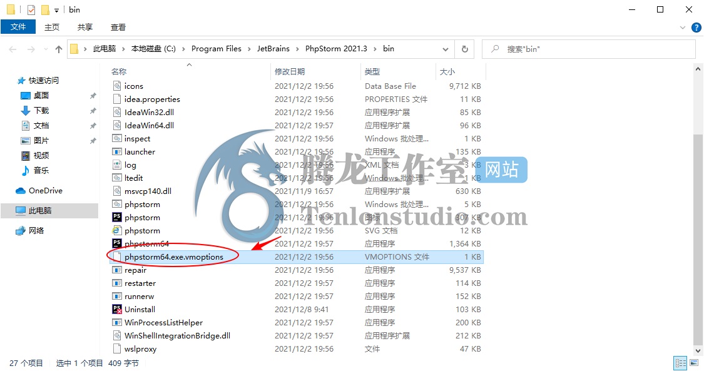The image size is (704, 371).
Task: Open customize Quick Access Toolbar dropdown
Action: [x=56, y=10]
